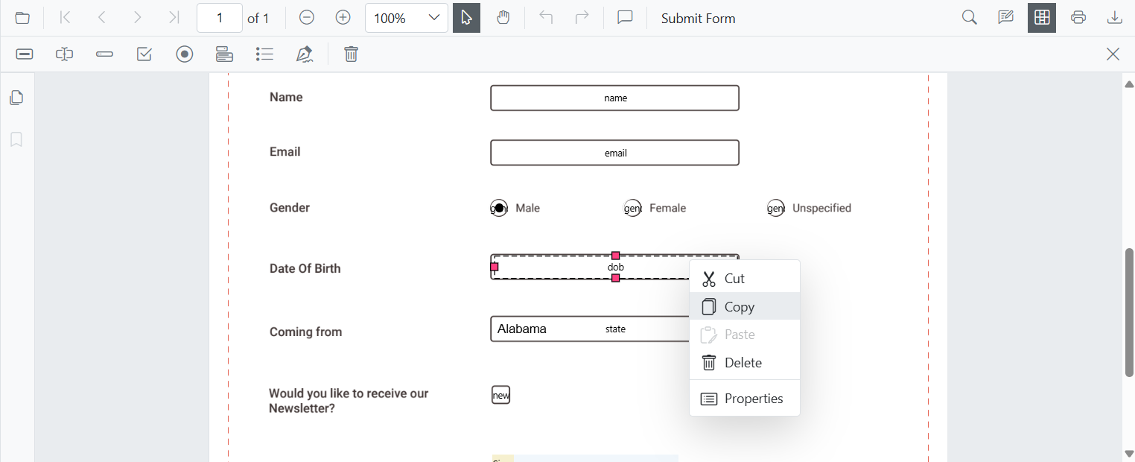
Task: Delete selected field via trash icon
Action: click(x=351, y=54)
